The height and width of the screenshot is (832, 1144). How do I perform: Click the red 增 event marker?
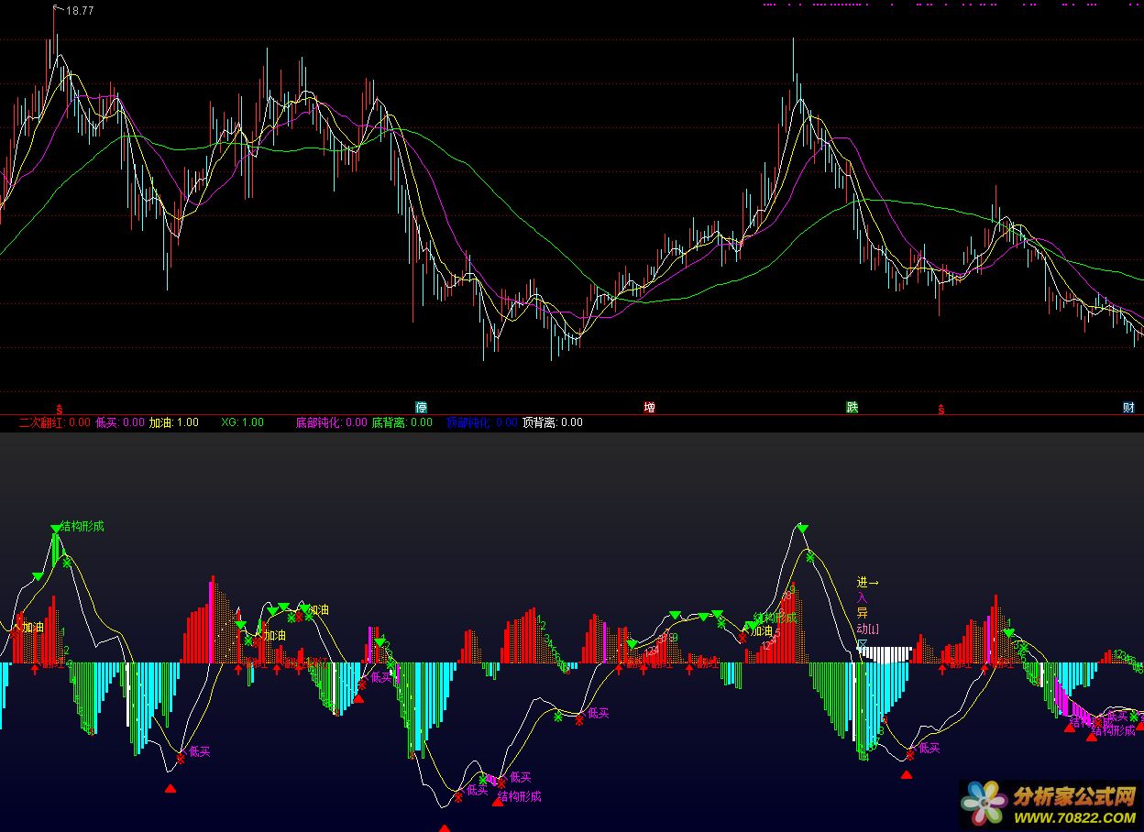(649, 407)
